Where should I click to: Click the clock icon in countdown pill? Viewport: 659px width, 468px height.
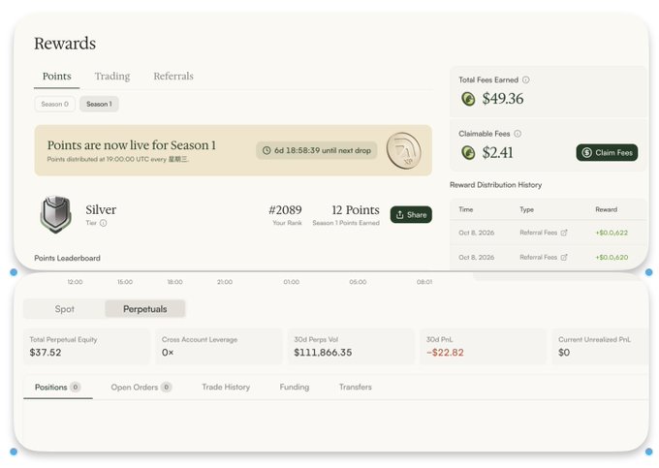[267, 150]
